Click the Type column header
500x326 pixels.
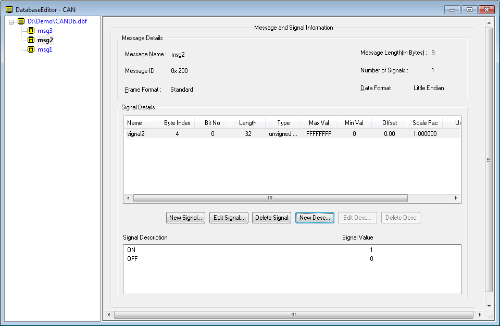pyautogui.click(x=283, y=123)
